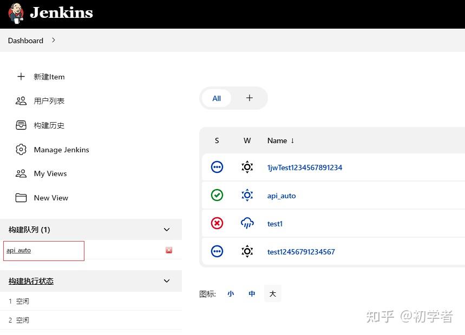Click the plus icon beside 新建Item
465x335 pixels.
(x=21, y=77)
